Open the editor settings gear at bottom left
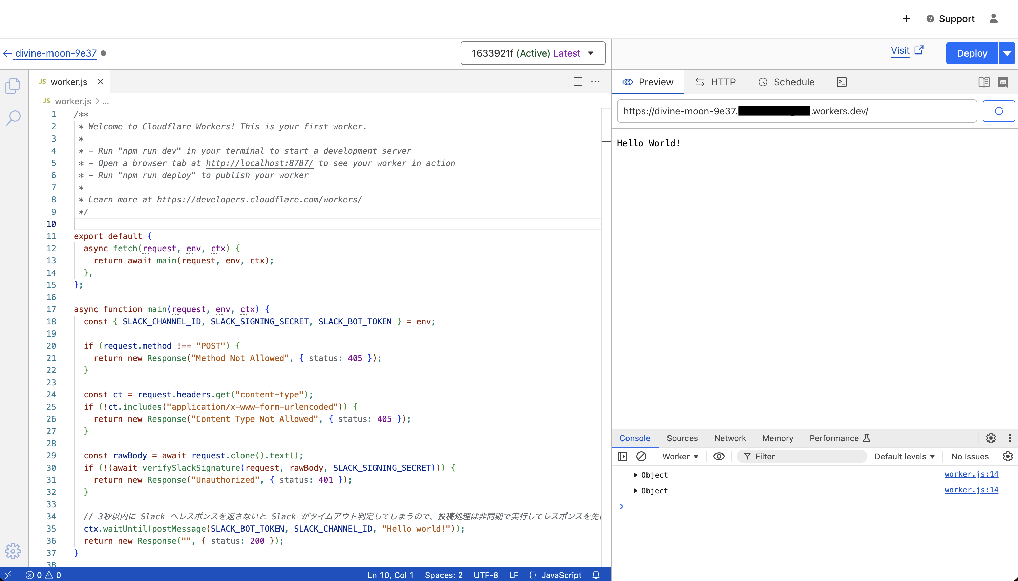This screenshot has height=581, width=1018. (13, 551)
